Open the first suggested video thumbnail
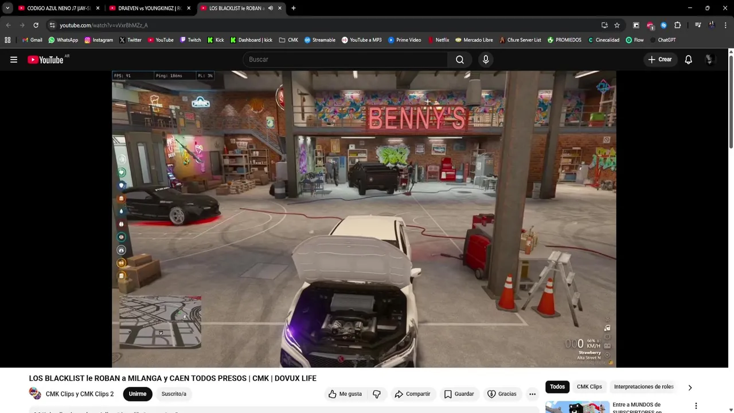The image size is (734, 413). point(577,407)
